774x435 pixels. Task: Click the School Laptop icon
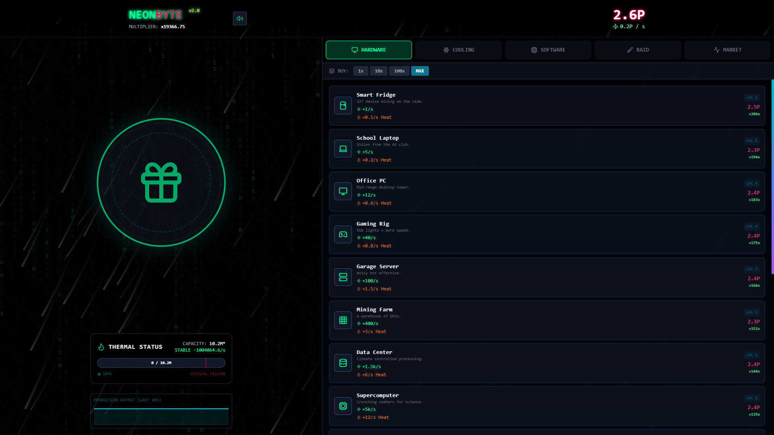pyautogui.click(x=343, y=149)
